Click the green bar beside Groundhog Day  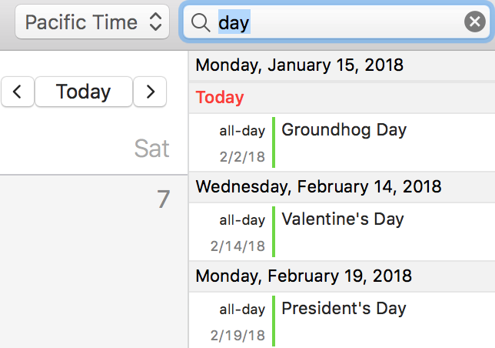pos(274,142)
